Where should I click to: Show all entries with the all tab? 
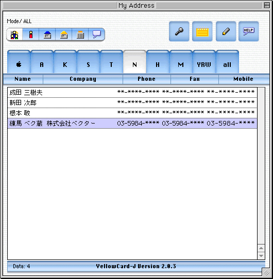pyautogui.click(x=227, y=62)
